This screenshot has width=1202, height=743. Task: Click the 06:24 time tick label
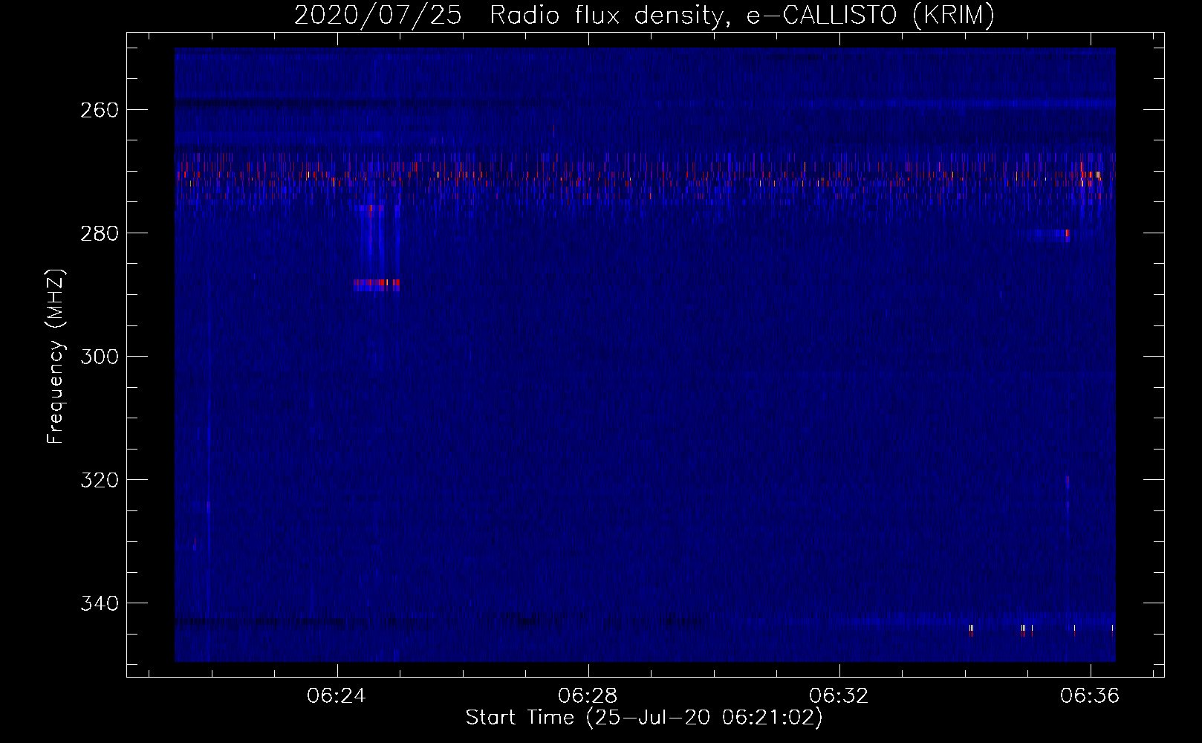coord(337,696)
